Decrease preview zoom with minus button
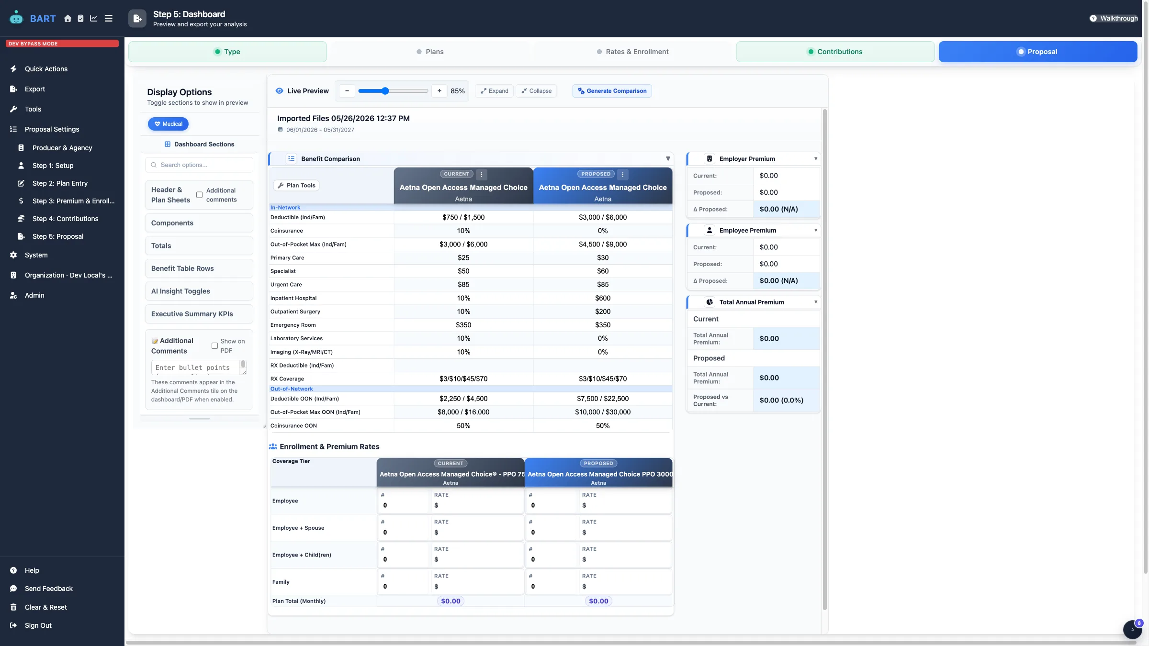Screen dimensions: 1149x646 click(347, 91)
